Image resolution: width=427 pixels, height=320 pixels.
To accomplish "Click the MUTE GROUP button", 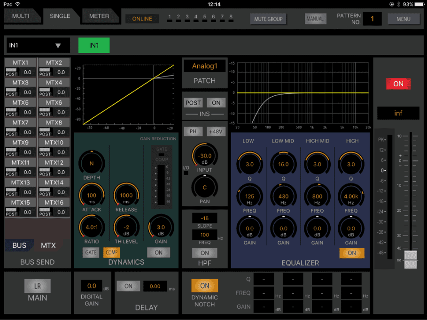I will [268, 19].
